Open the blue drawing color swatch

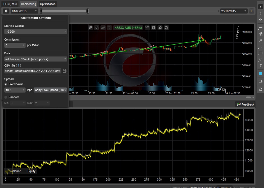click(261, 73)
